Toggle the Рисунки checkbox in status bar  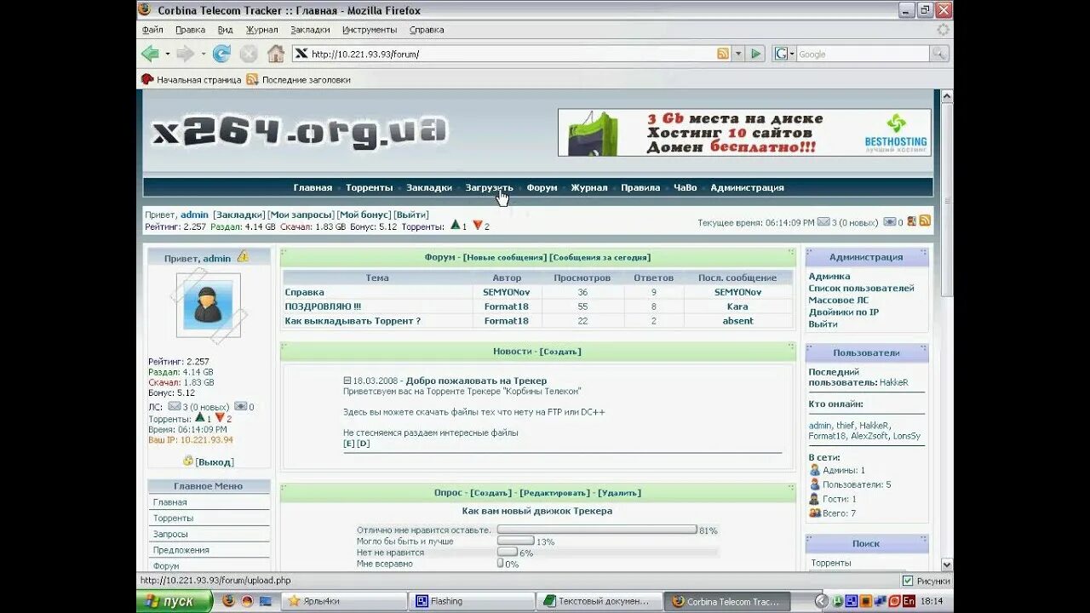pos(908,581)
